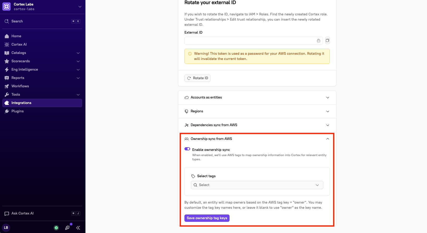
Task: Open the party popper announcements icon
Action: click(67, 228)
